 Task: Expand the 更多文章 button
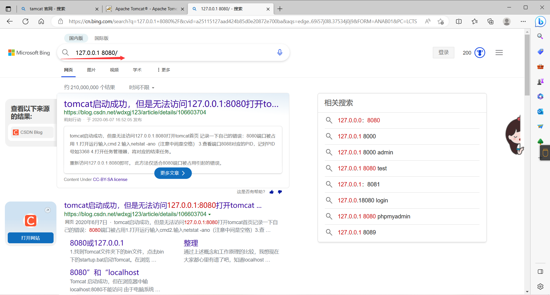coord(173,173)
